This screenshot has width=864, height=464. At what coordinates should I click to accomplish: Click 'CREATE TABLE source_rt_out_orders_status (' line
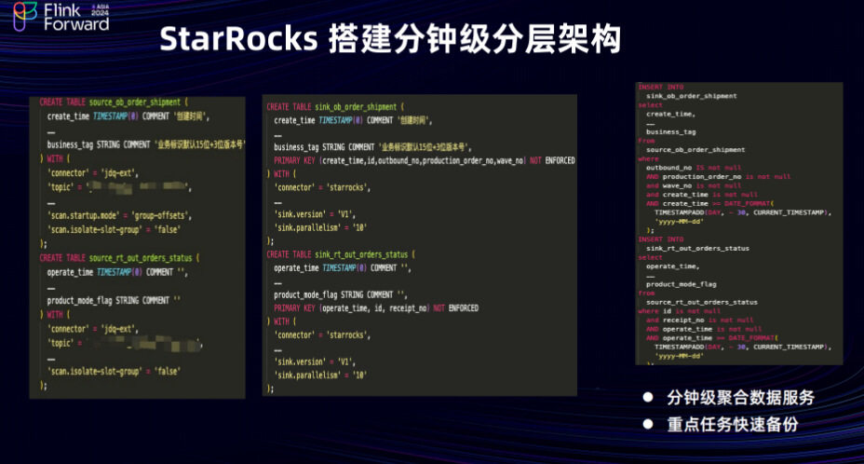tap(119, 258)
